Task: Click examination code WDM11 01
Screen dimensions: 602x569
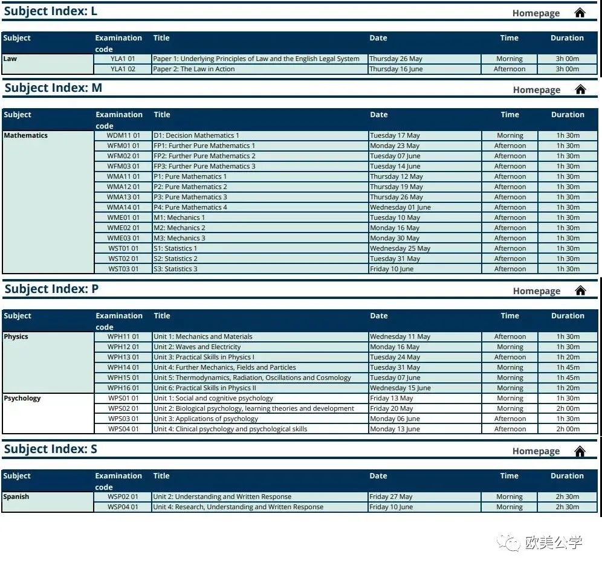Action: click(123, 136)
